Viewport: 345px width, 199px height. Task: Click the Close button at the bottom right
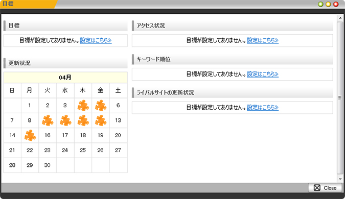pos(325,188)
